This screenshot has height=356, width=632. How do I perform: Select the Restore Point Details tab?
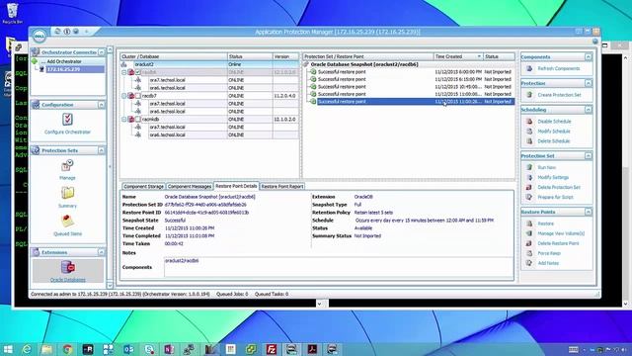click(236, 186)
